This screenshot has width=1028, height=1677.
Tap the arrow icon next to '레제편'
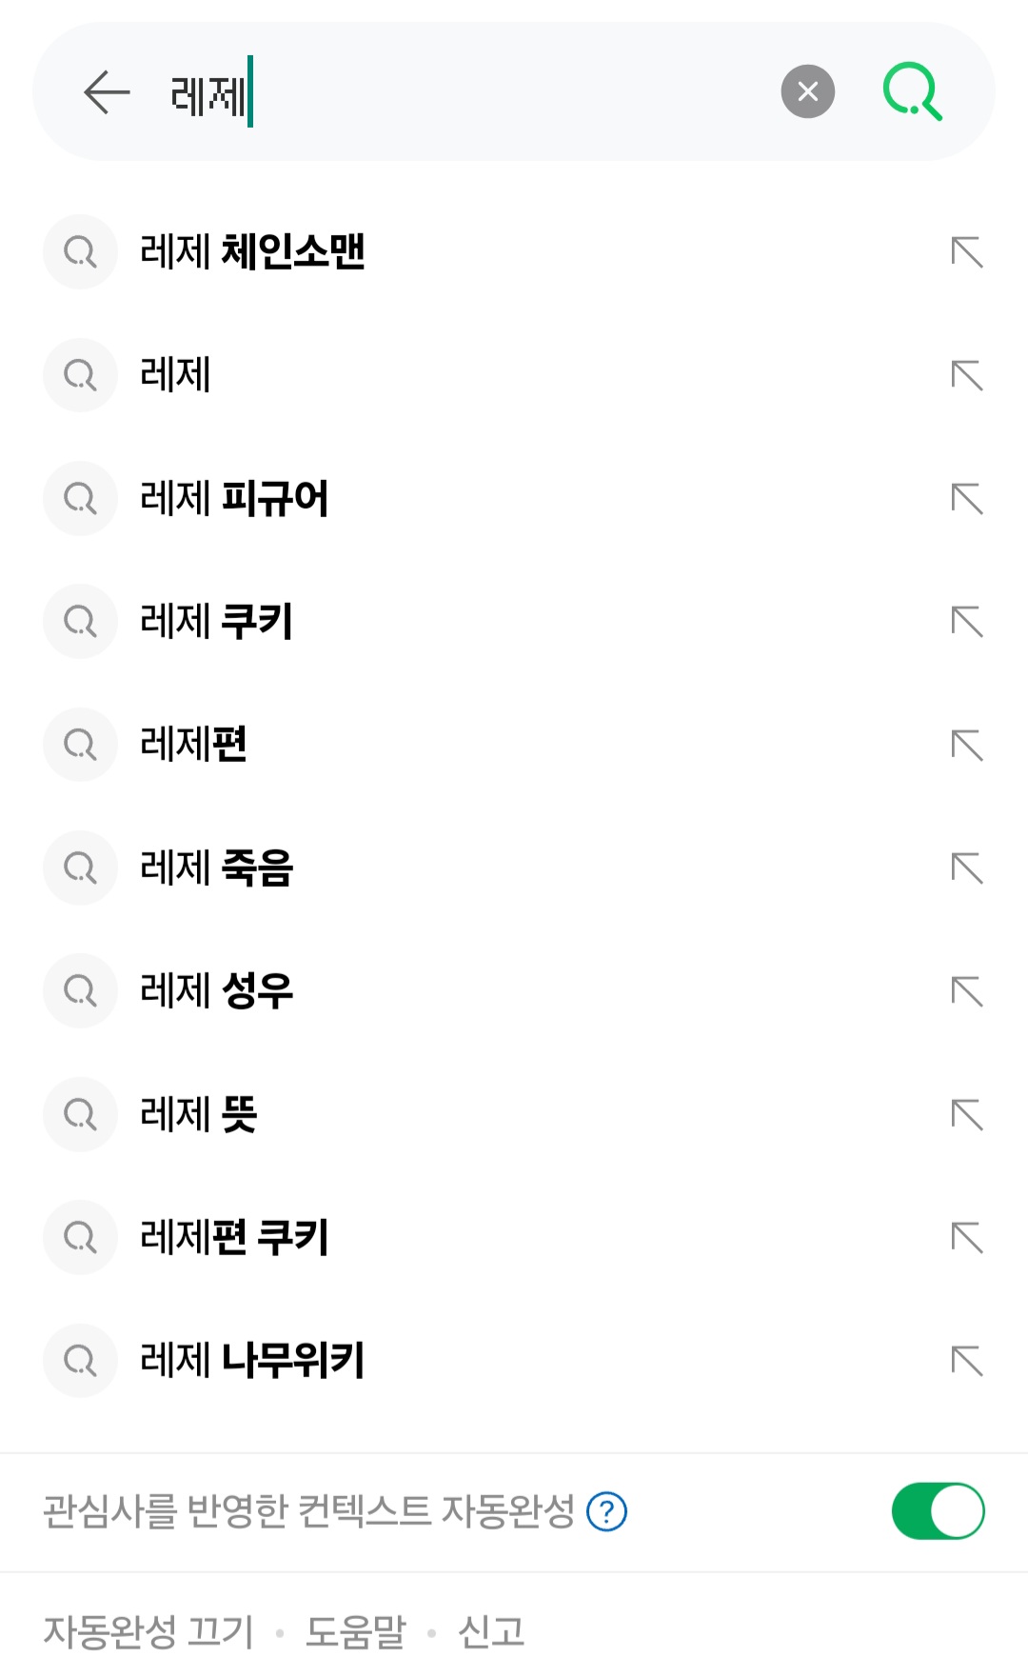click(x=966, y=745)
